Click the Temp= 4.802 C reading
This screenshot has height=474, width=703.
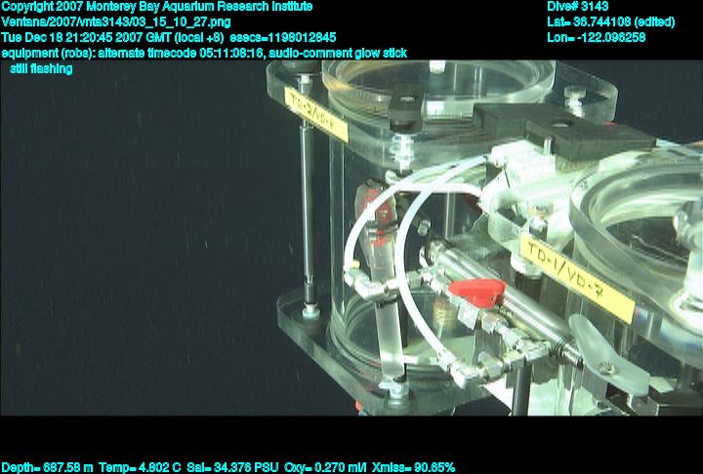pos(140,467)
